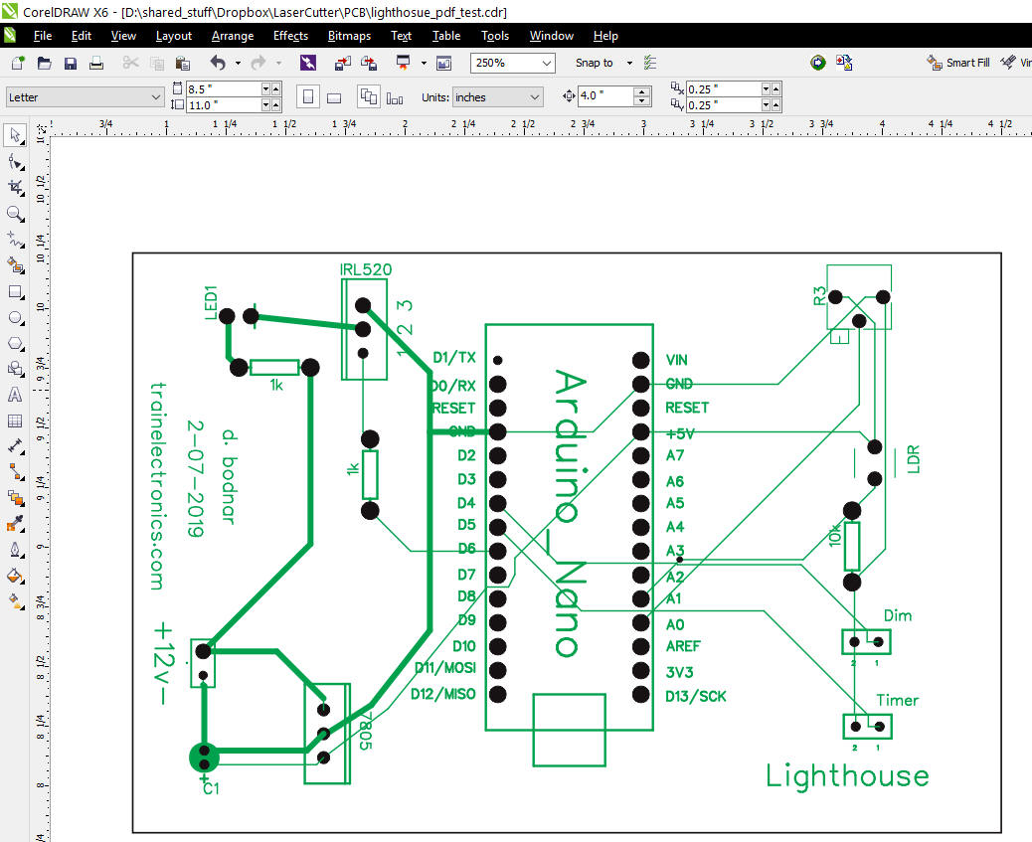Open the zoom level 250% dropdown
Screen dimensions: 1032x842
click(546, 63)
